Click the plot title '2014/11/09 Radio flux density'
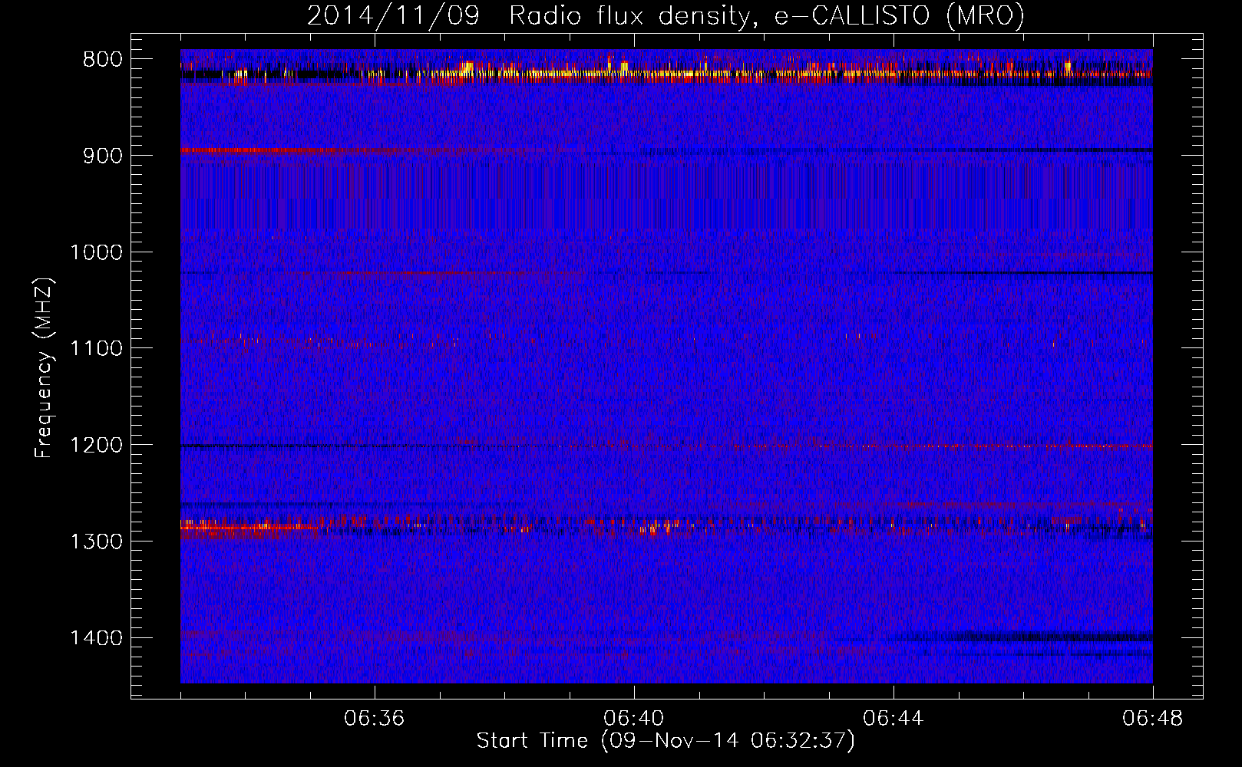 coord(666,15)
